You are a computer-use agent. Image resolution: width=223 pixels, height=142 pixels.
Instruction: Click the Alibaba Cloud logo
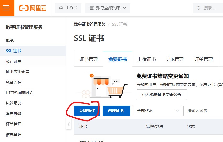click(32, 8)
